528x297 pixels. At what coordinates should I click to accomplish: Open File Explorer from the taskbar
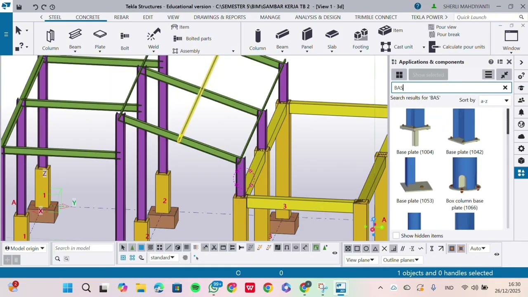coord(141,288)
